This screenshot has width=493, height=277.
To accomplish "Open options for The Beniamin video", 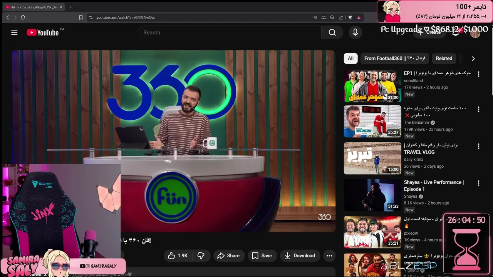I will click(x=478, y=109).
